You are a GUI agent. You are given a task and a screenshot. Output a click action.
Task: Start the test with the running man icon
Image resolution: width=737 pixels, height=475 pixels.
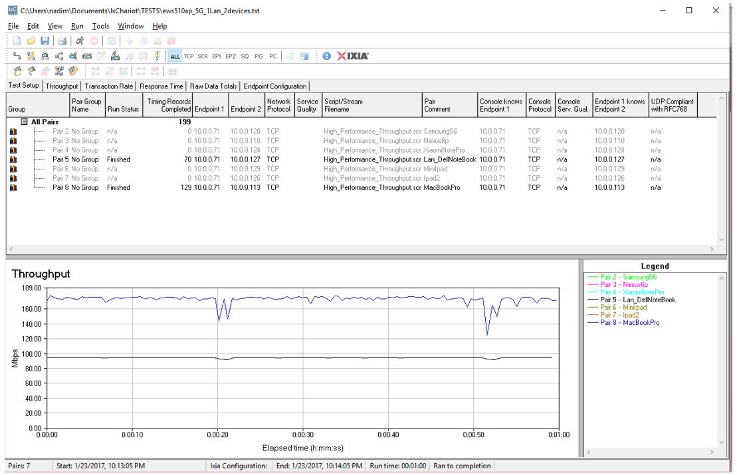(x=80, y=41)
